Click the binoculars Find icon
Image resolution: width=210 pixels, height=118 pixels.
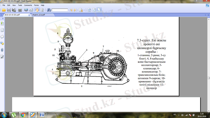[x=49, y=10]
